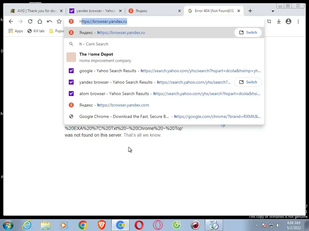309x231 pixels.
Task: Open the downloads icon in toolbar
Action: tap(279, 21)
